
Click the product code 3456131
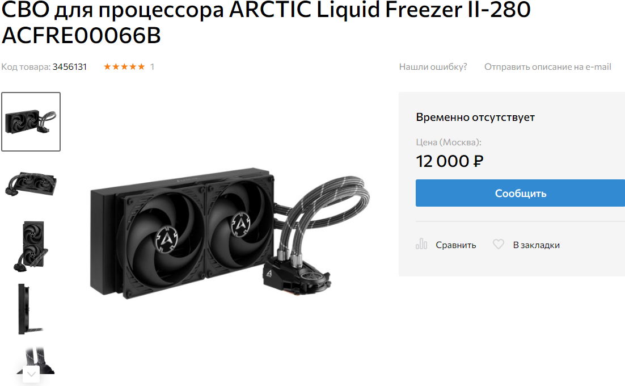tap(69, 66)
